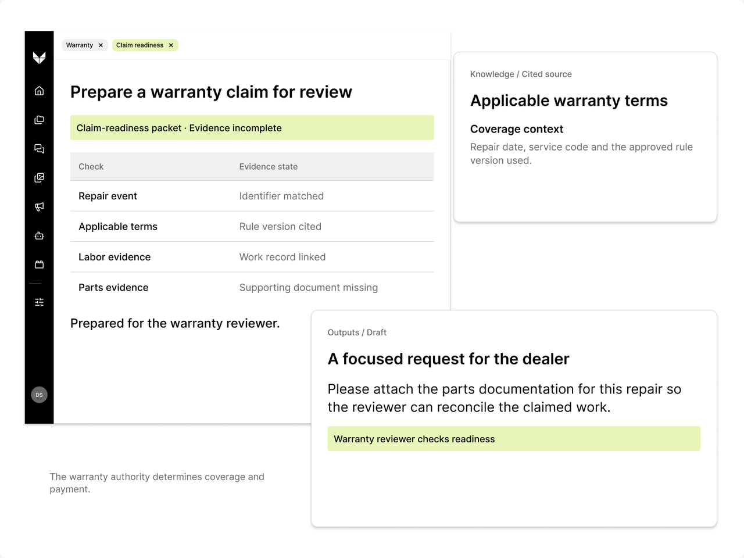Click the Check column header
The image size is (744, 558).
[x=91, y=167]
